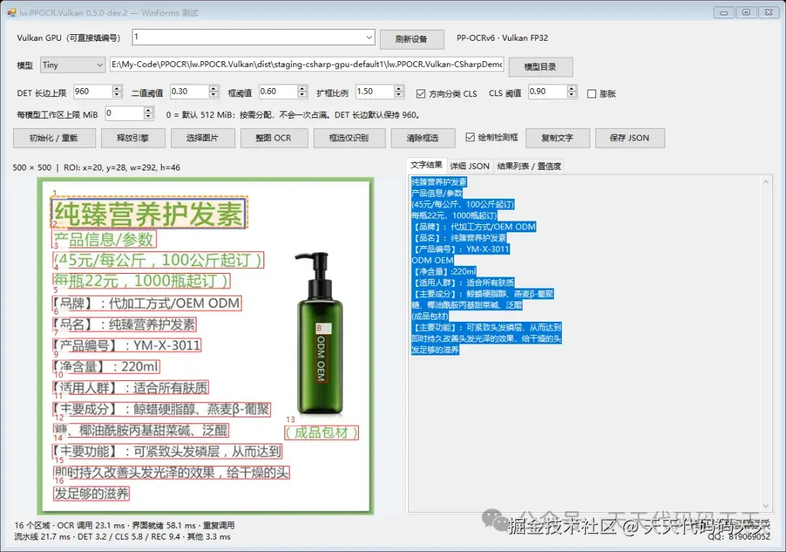Switch to the 文字结果 tab
This screenshot has height=552, width=786.
(426, 165)
